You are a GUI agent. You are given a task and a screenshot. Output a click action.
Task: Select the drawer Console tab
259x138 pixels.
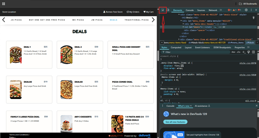pos(170,106)
